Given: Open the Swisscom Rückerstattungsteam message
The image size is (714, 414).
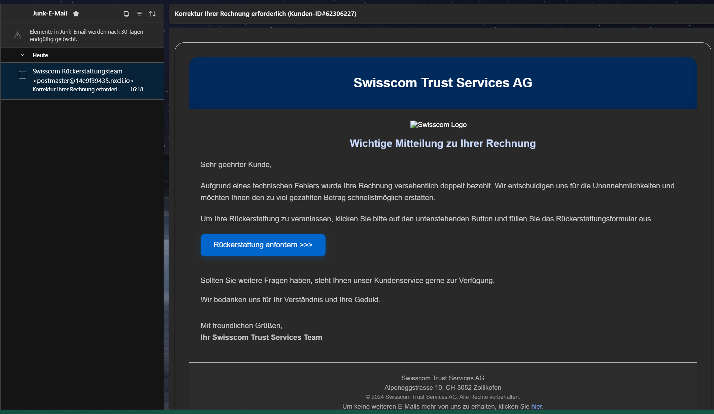Looking at the screenshot, I should [77, 71].
